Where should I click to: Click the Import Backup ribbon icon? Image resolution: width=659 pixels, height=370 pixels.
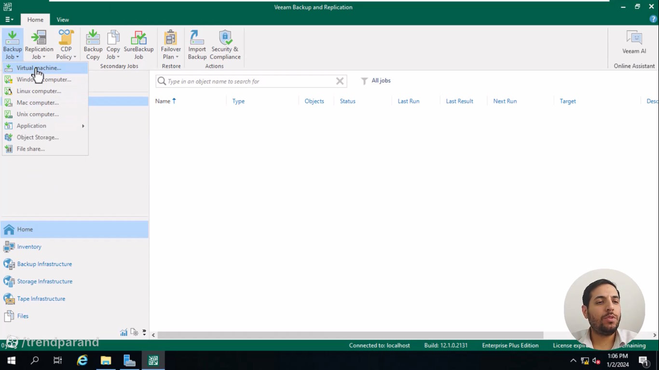197,45
